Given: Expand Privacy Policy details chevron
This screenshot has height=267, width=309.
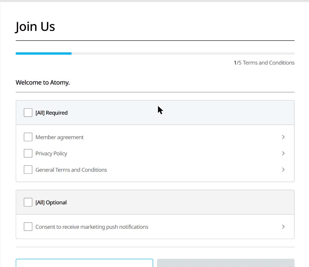Looking at the screenshot, I should pyautogui.click(x=283, y=153).
